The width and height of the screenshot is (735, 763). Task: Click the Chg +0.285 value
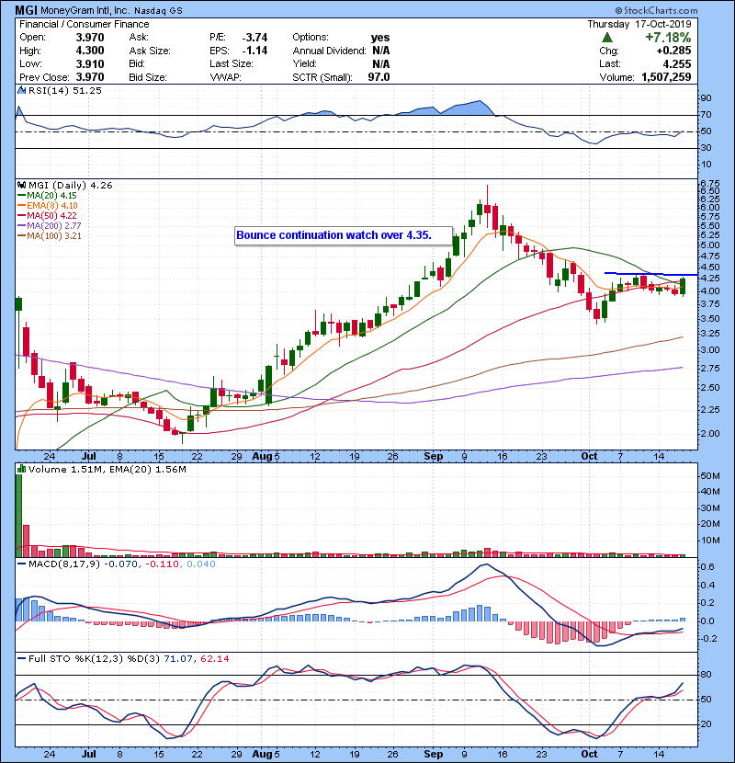click(x=673, y=51)
